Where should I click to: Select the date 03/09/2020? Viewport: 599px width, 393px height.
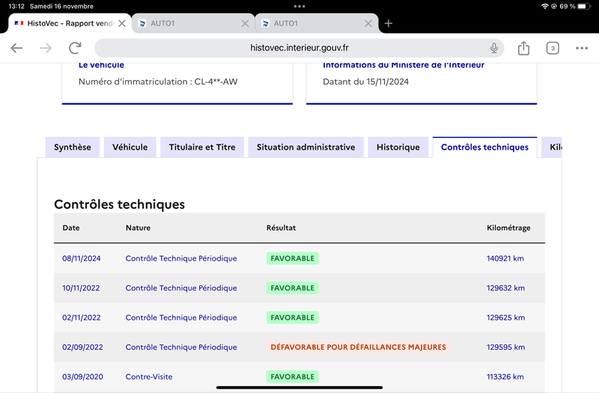(82, 377)
